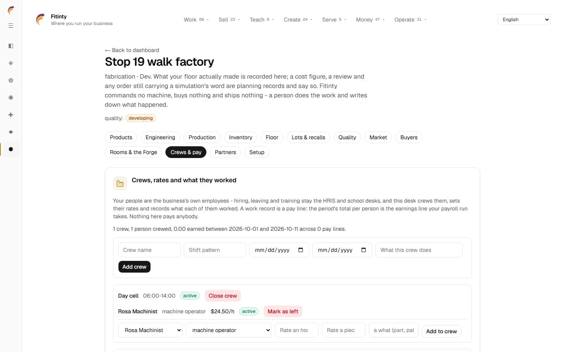
Task: Open the hamburger menu in sidebar
Action: tap(11, 26)
